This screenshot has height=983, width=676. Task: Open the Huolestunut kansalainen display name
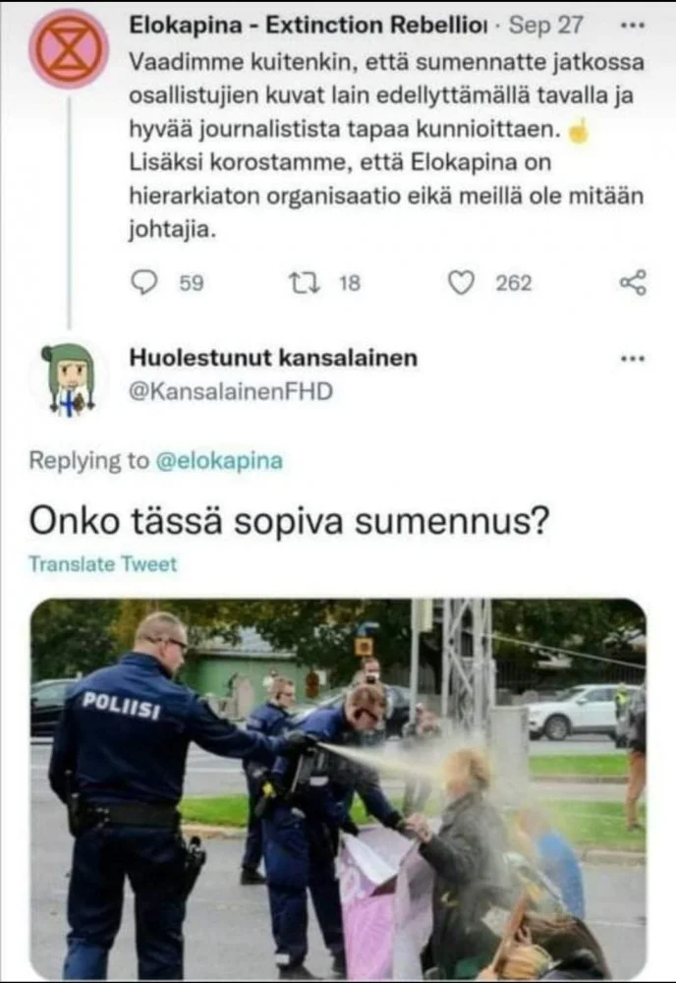pos(273,358)
